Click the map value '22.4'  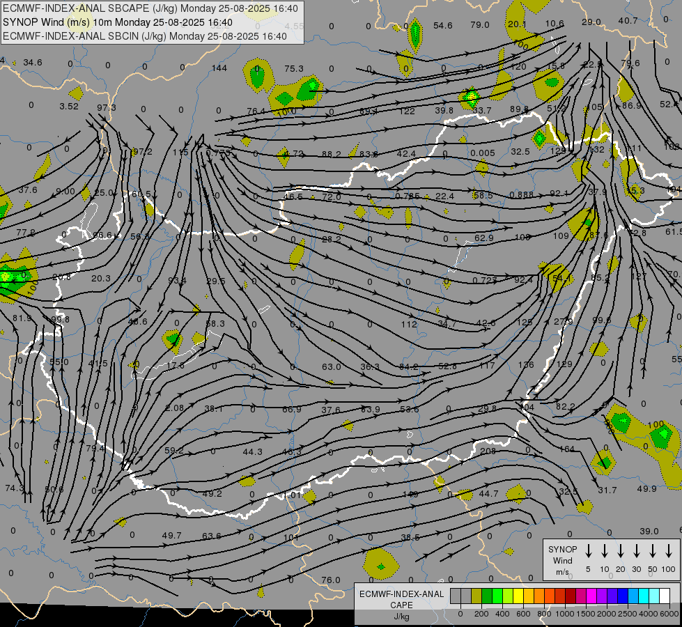click(444, 196)
